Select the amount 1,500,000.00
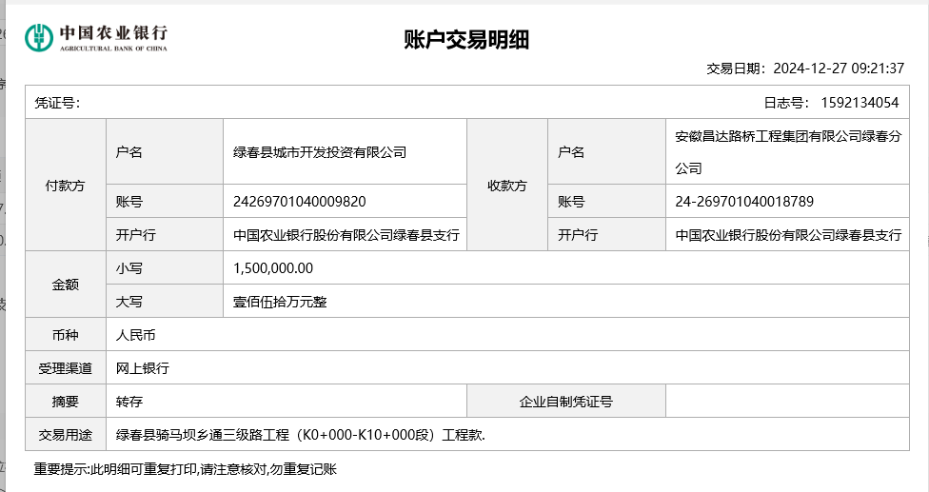This screenshot has height=492, width=929. pyautogui.click(x=273, y=268)
